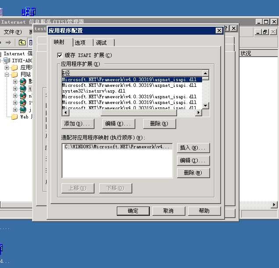
Task: Restore the inner MMC child window
Action: tap(265, 32)
